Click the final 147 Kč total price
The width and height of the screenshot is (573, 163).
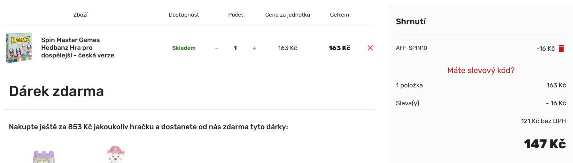(x=545, y=144)
